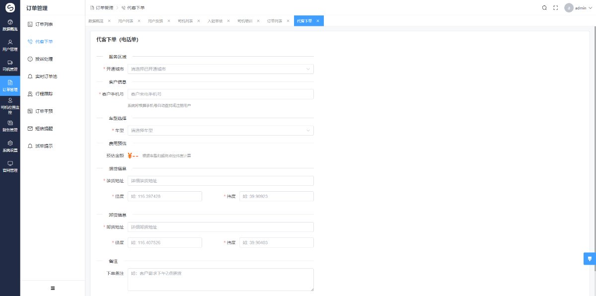Click the 下单备注 text area

221,280
